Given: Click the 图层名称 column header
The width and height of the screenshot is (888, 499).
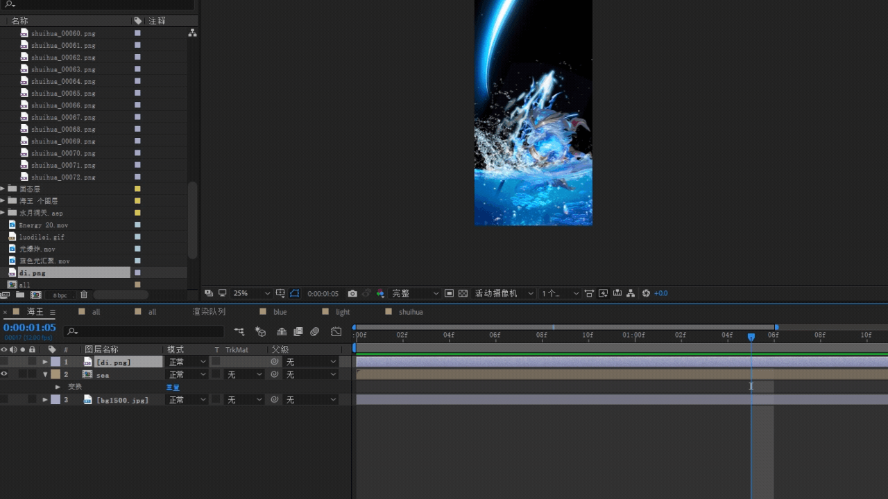Looking at the screenshot, I should [x=101, y=349].
